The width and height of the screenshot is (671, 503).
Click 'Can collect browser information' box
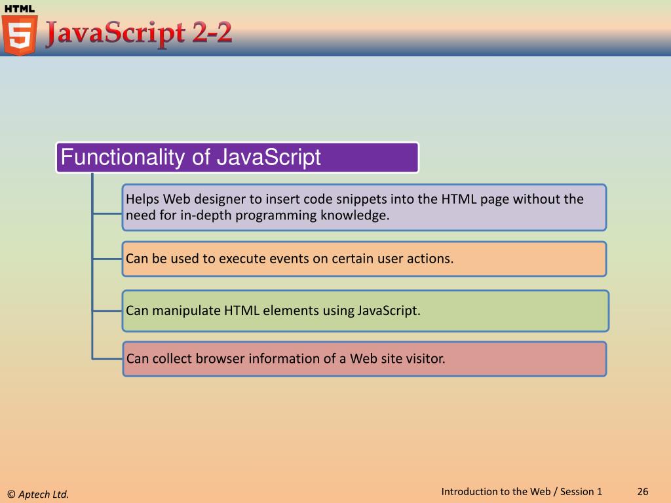[x=364, y=359]
